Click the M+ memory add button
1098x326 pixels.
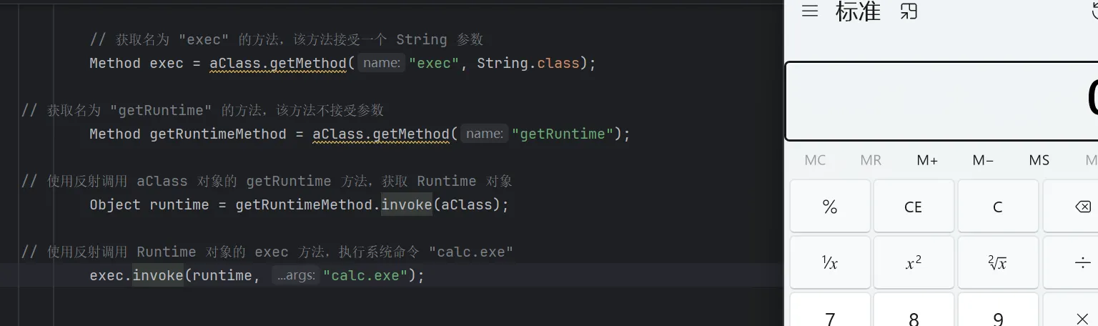(x=927, y=160)
